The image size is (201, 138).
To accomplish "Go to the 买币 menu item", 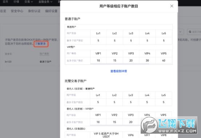I will (5, 2).
